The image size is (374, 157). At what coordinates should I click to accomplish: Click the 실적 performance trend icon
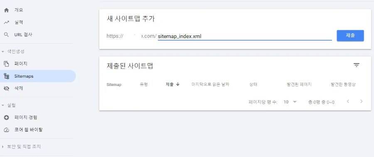pos(6,22)
